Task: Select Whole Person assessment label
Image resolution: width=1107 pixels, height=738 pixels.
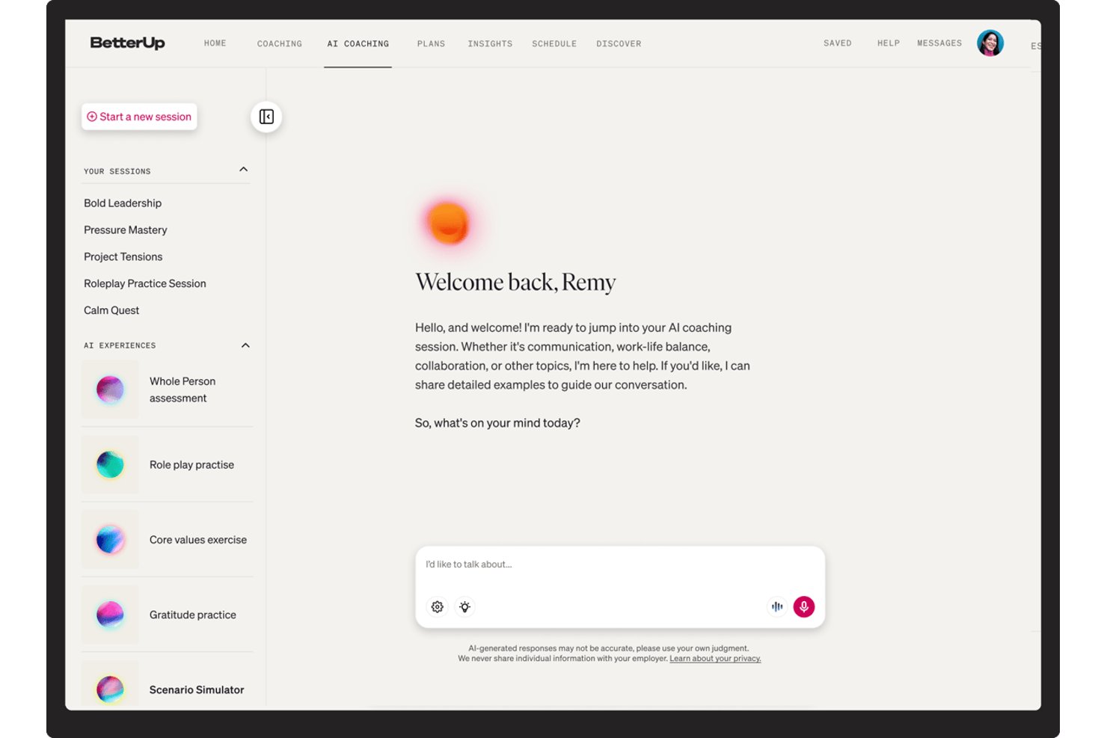Action: coord(183,390)
